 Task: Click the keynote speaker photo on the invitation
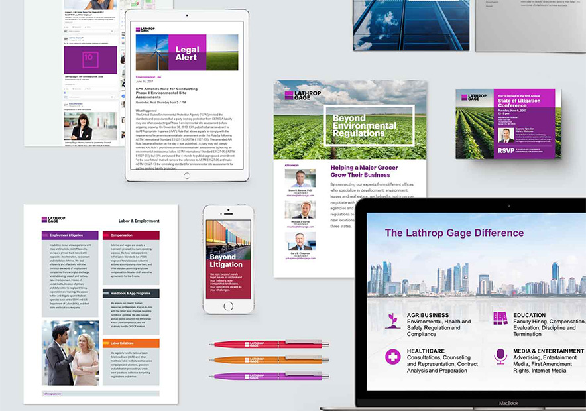(506, 135)
